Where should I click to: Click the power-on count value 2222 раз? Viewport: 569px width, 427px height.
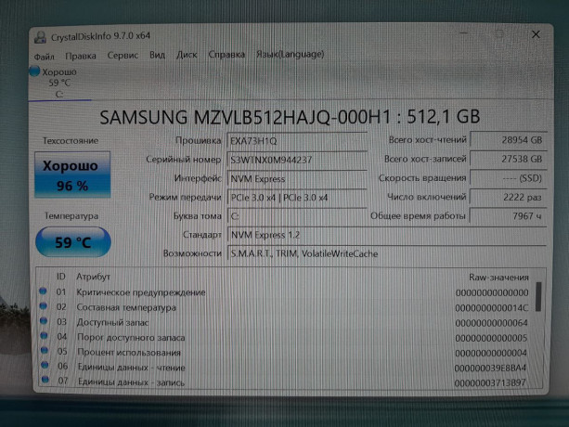click(x=509, y=197)
